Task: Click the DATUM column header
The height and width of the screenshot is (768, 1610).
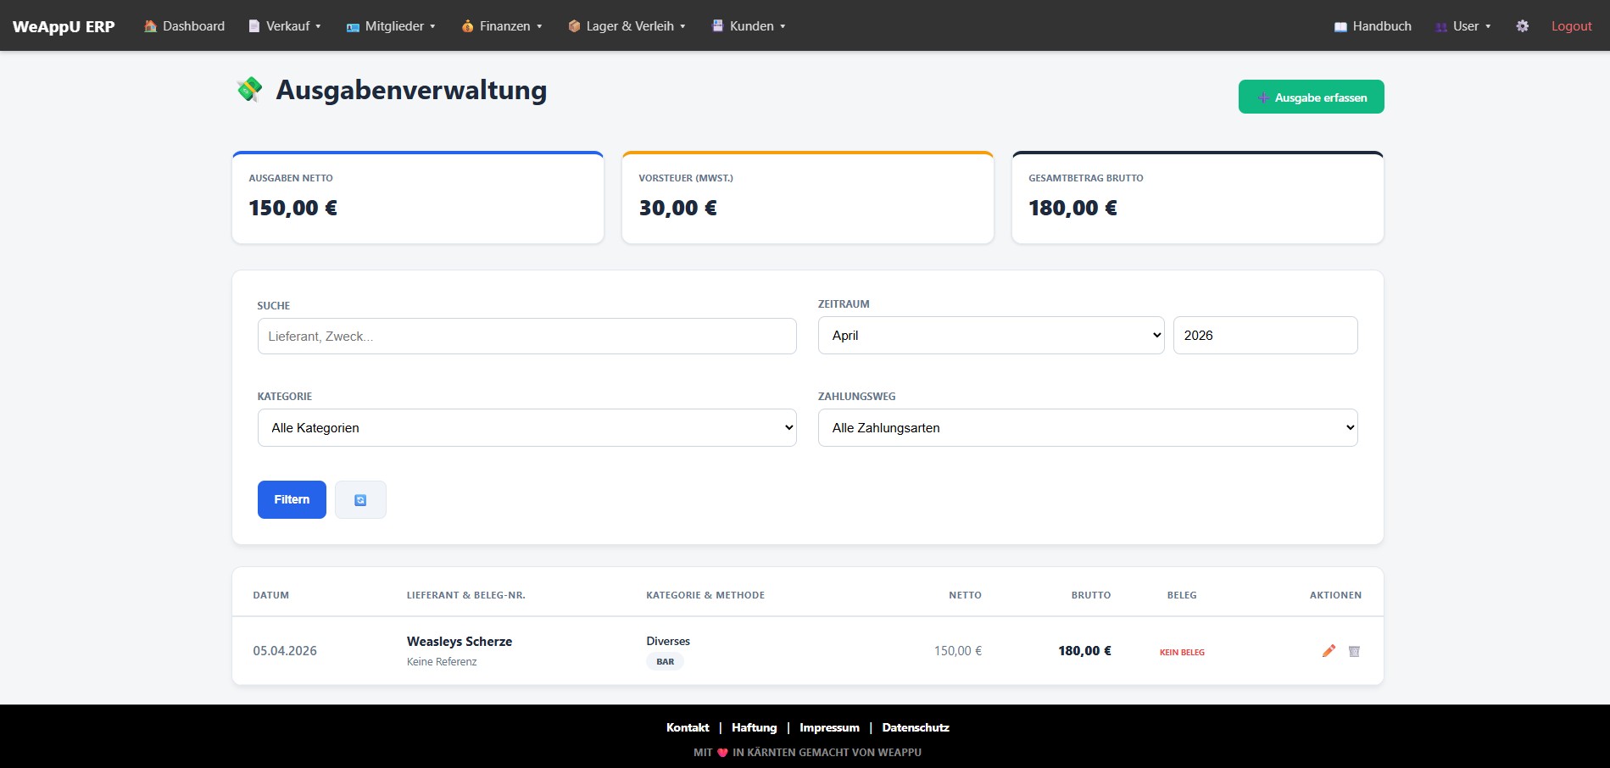Action: [271, 595]
